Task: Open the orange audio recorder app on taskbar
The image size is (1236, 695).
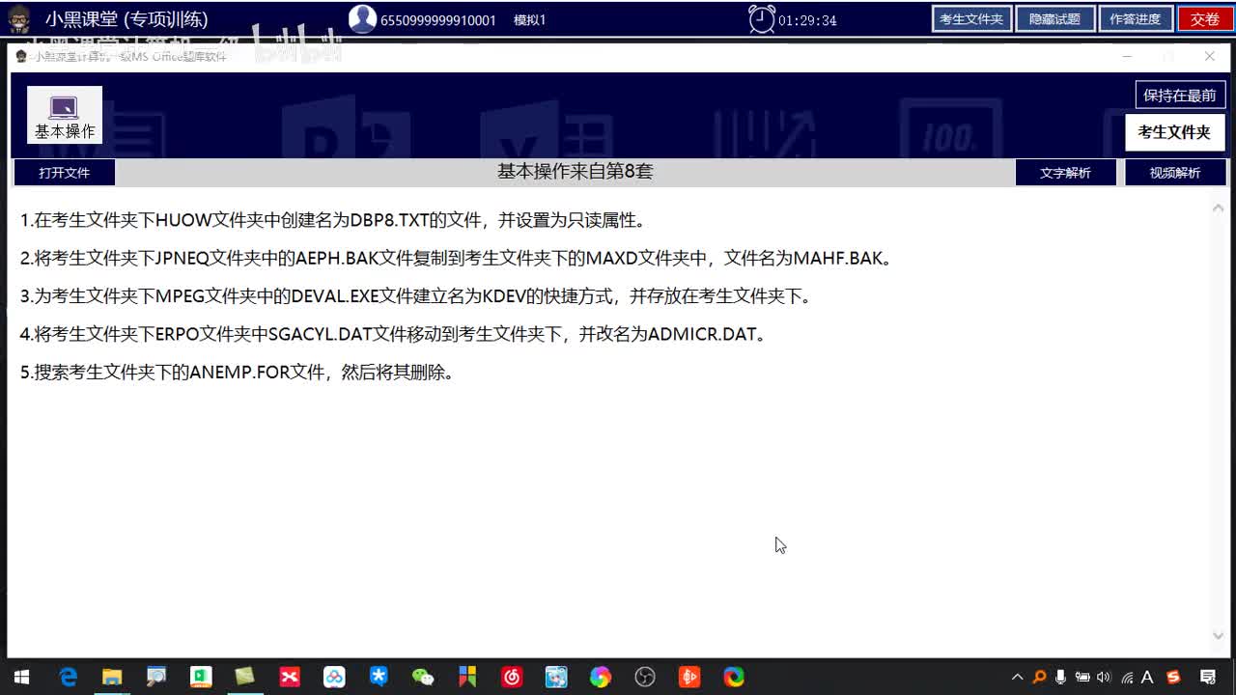Action: (689, 677)
